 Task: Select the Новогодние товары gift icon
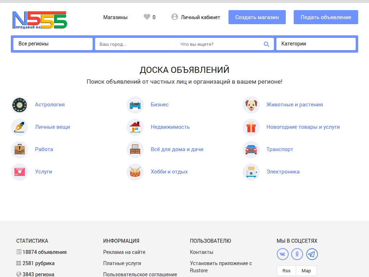point(251,127)
